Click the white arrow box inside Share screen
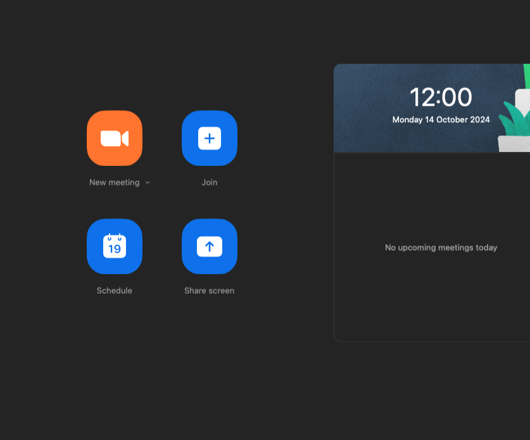 click(x=210, y=246)
